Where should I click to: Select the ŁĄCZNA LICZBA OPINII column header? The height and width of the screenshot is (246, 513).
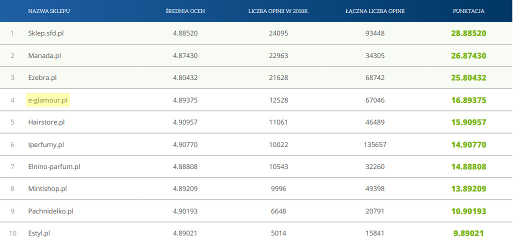(374, 11)
